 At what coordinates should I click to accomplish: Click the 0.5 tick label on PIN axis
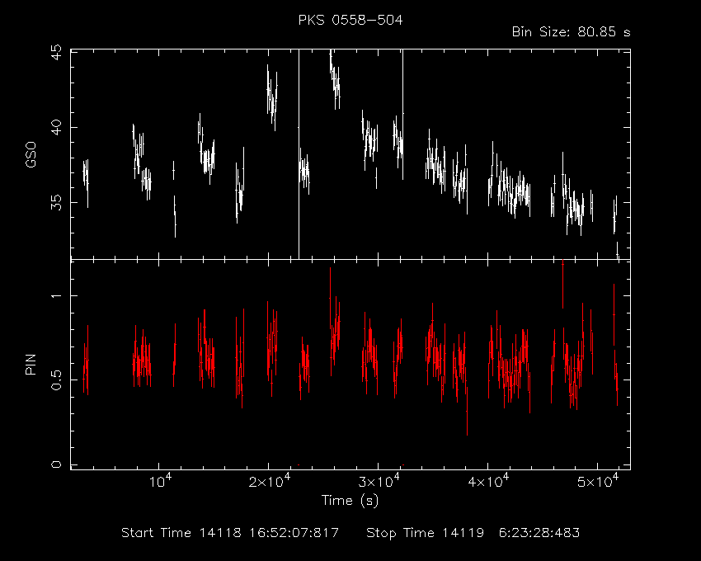[56, 379]
